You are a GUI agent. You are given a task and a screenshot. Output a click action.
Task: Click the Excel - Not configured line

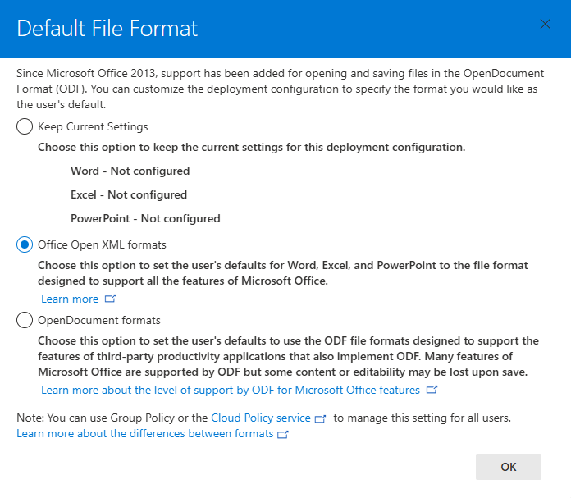pyautogui.click(x=129, y=194)
